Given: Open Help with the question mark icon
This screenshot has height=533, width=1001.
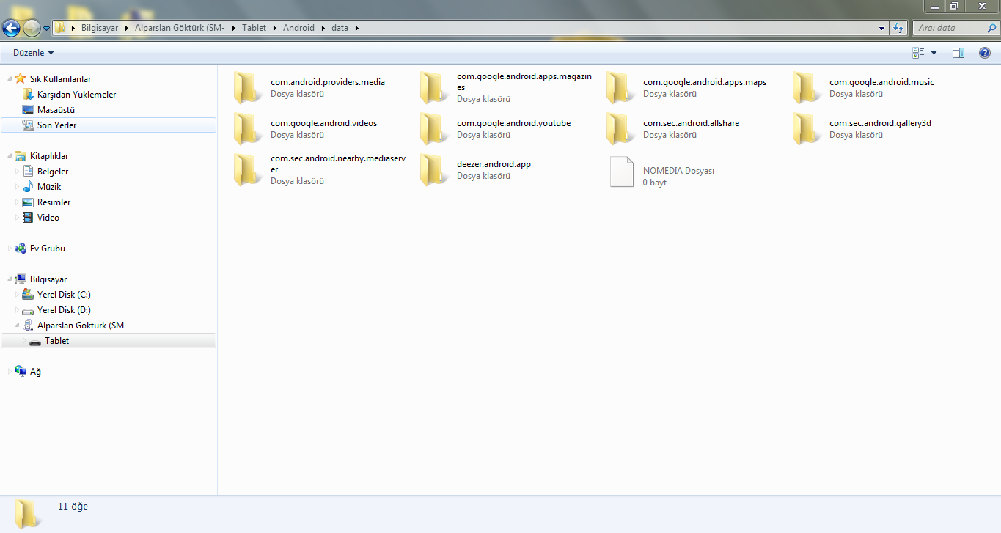Looking at the screenshot, I should point(985,53).
